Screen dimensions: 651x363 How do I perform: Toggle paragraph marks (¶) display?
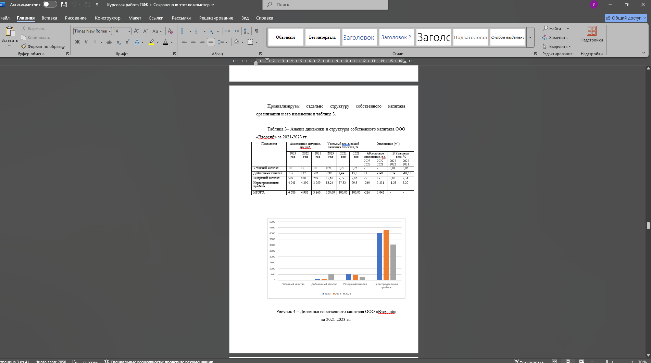coord(256,31)
